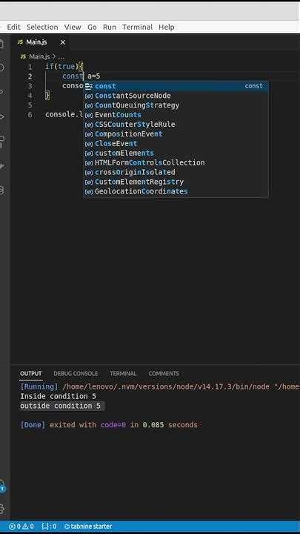This screenshot has width=300, height=534.
Task: Switch to the COMMENTS panel tab
Action: tap(164, 374)
